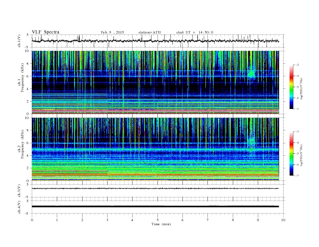Click time axis tick label "9"
Viewport: 319px width, 247px height.
[x=258, y=220]
